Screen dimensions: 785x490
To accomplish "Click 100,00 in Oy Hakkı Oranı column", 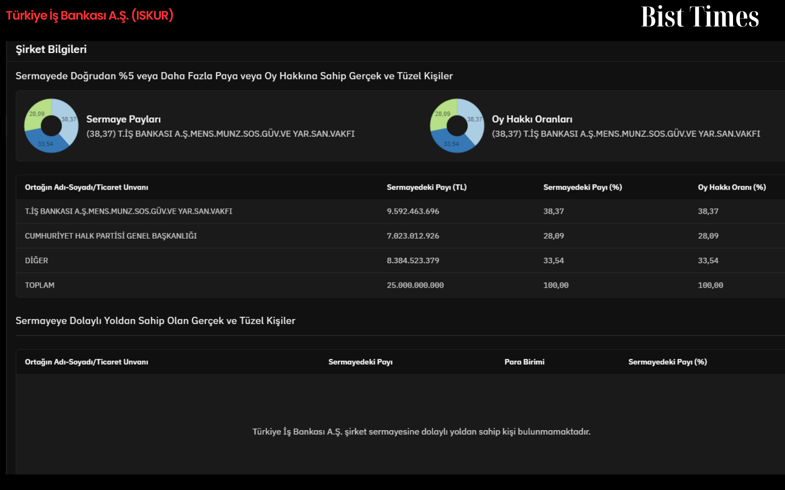I will click(x=710, y=285).
